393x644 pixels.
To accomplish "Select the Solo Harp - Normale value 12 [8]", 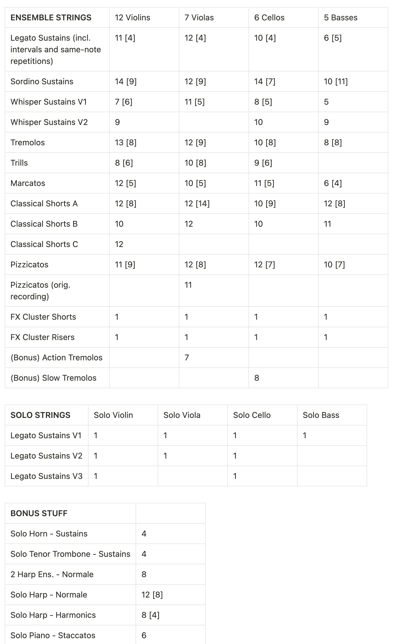I will point(152,595).
